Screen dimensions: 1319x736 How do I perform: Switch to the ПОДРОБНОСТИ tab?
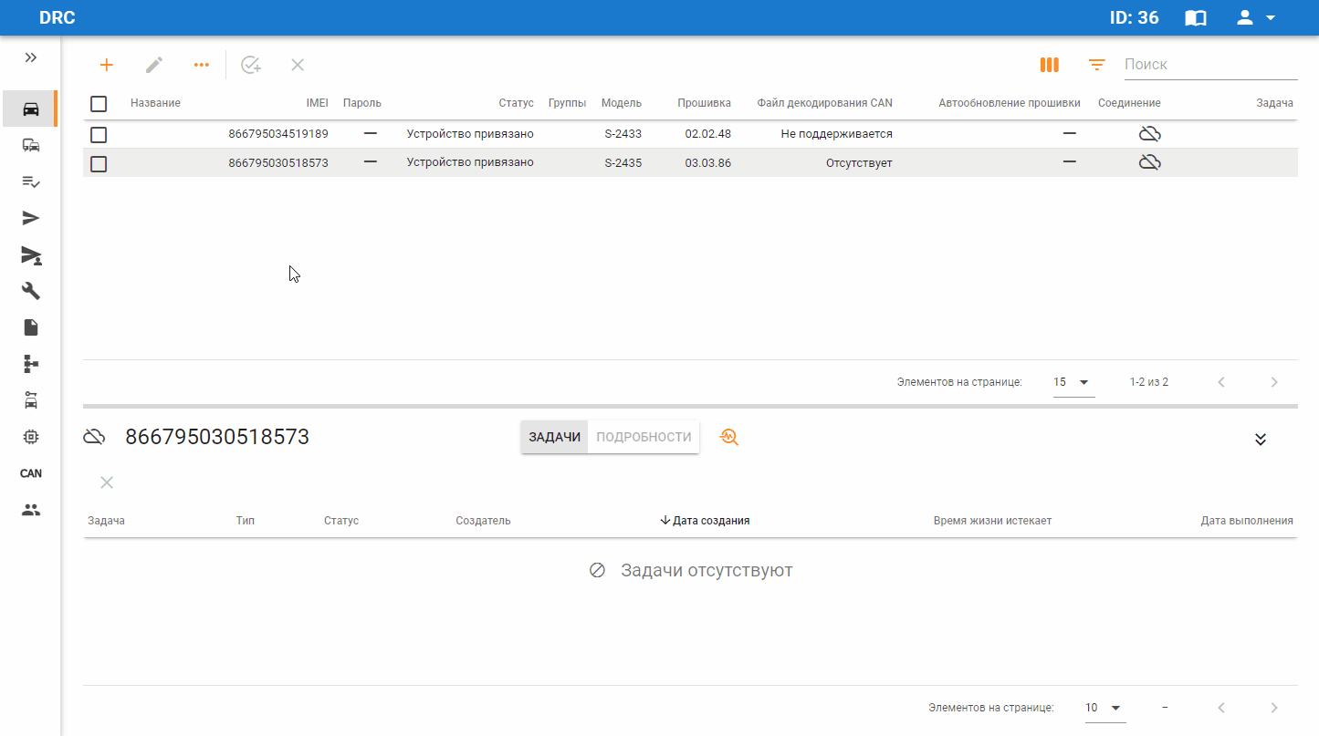click(644, 437)
